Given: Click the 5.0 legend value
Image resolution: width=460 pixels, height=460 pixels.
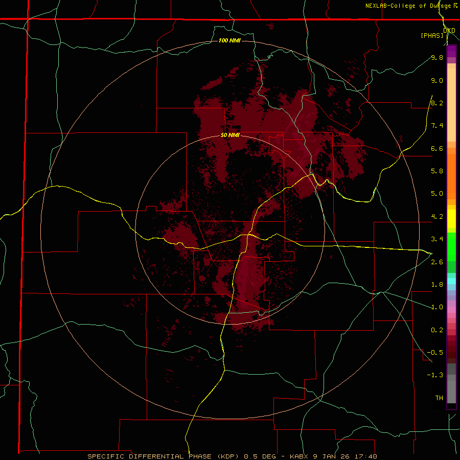Looking at the screenshot, I should tap(437, 194).
